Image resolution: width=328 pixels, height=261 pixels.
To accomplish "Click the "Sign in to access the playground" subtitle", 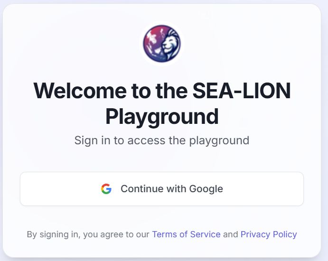I will (162, 140).
